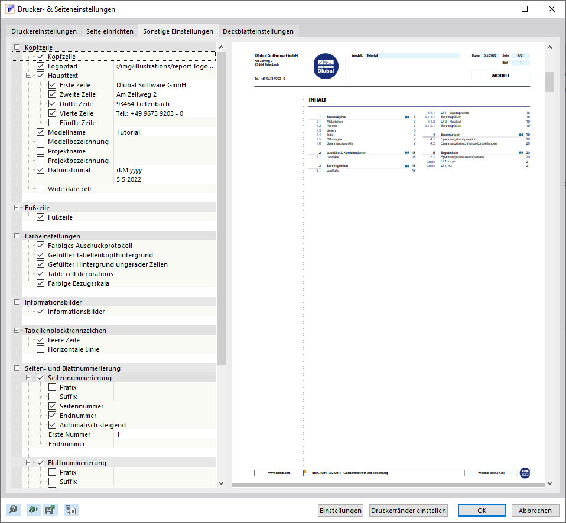Select the Sonstige Einstellungen tab

tap(178, 31)
